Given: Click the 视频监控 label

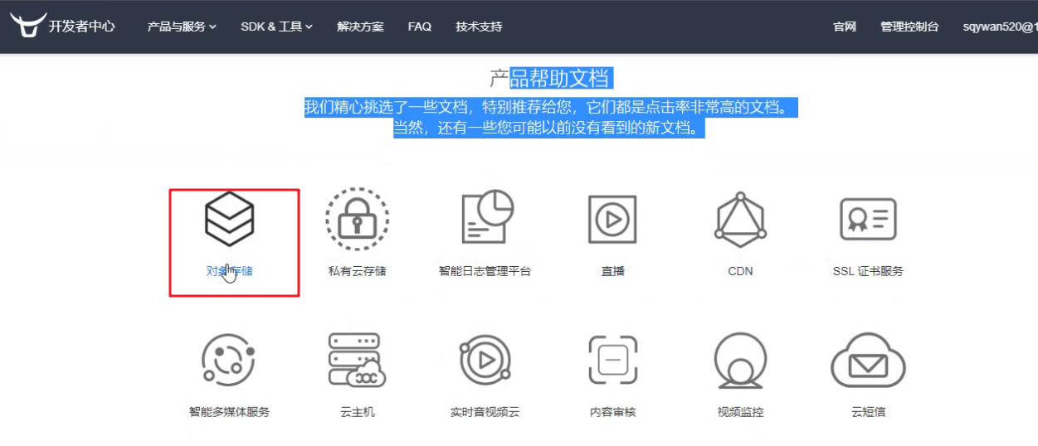Looking at the screenshot, I should point(740,412).
